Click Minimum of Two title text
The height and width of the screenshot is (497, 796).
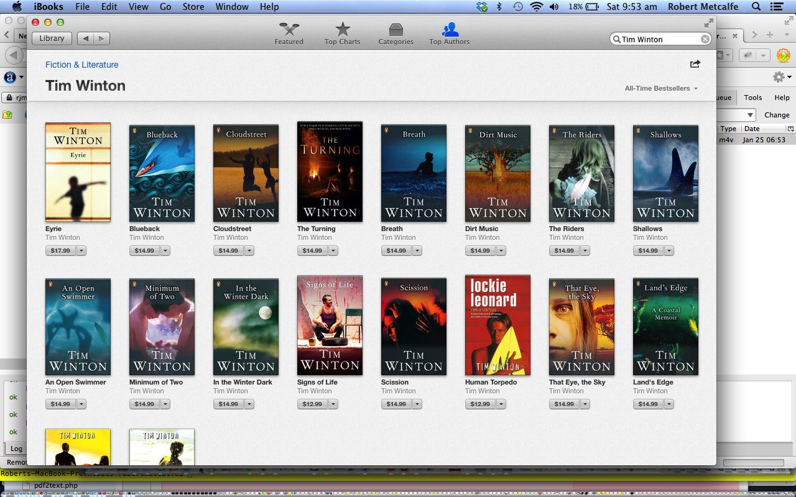point(156,383)
